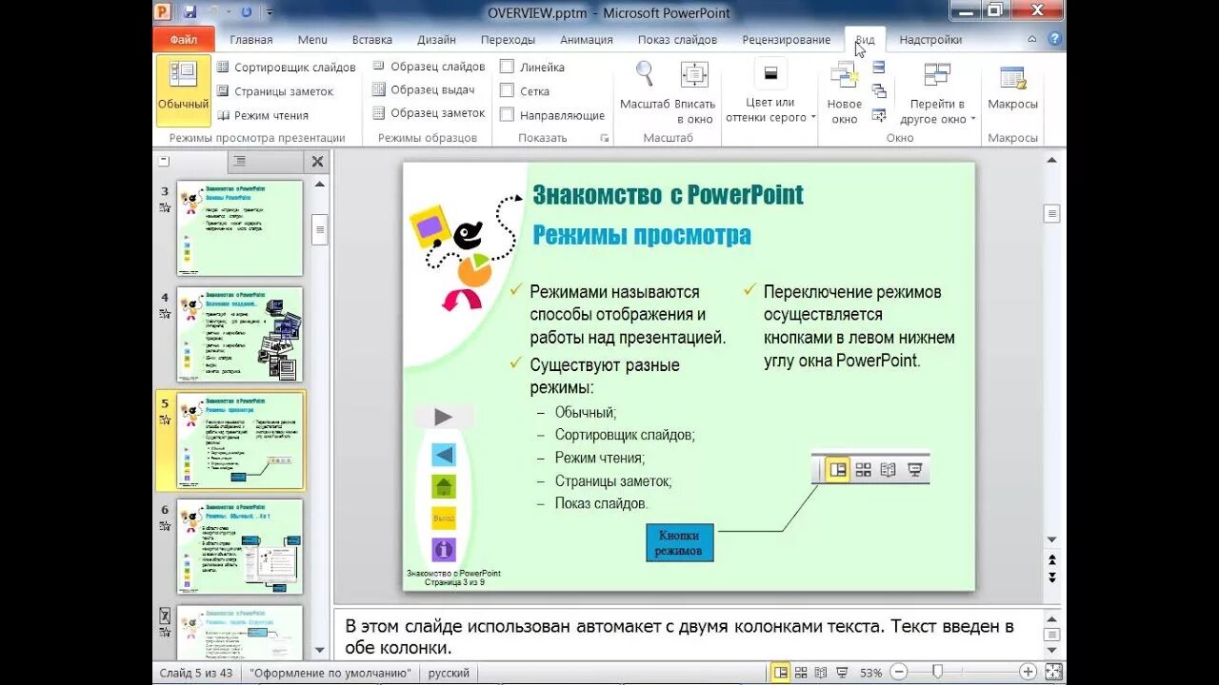Click the Move Split window icon
1219x685 pixels.
click(879, 115)
